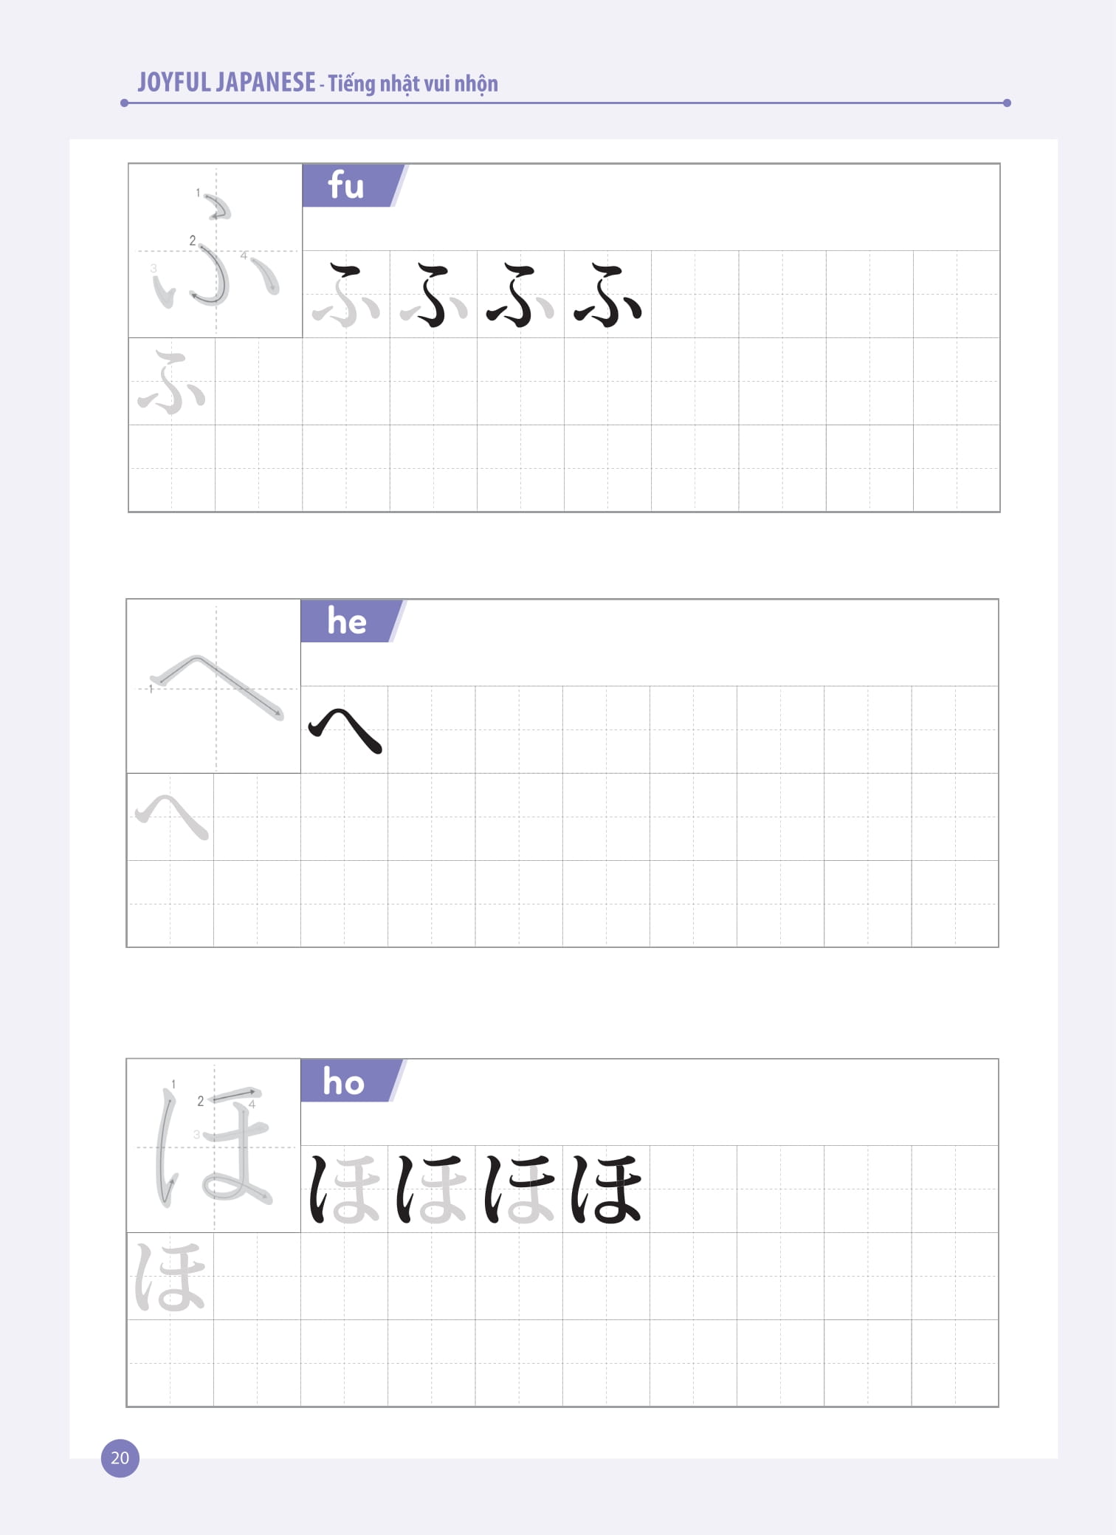The image size is (1116, 1535).
Task: Click the bold black へ practice character
Action: click(x=345, y=730)
